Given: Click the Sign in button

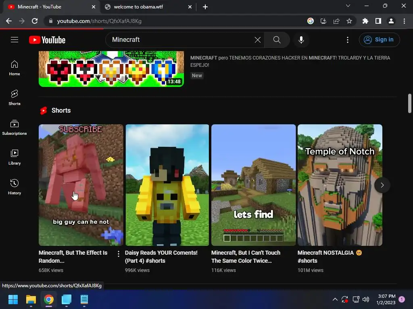Looking at the screenshot, I should tap(379, 40).
